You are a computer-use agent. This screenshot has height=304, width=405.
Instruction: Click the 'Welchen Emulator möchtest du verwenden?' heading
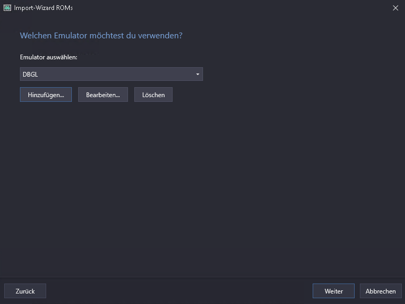(101, 36)
